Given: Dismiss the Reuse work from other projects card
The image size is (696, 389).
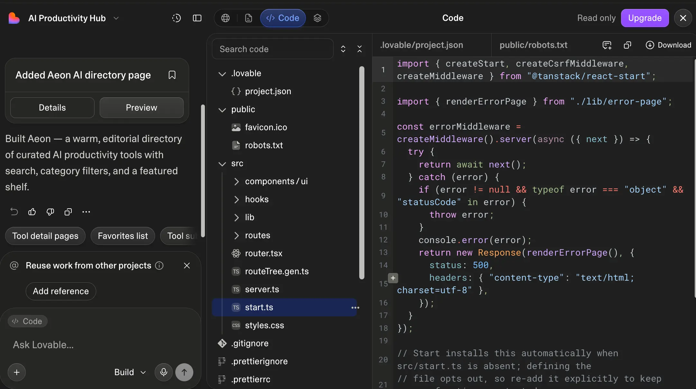Looking at the screenshot, I should (187, 266).
